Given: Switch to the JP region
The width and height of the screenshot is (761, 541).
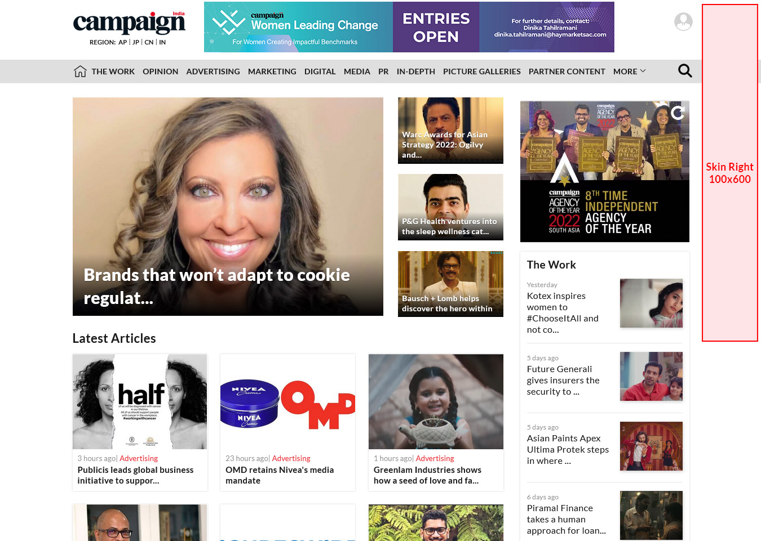Looking at the screenshot, I should tap(136, 42).
